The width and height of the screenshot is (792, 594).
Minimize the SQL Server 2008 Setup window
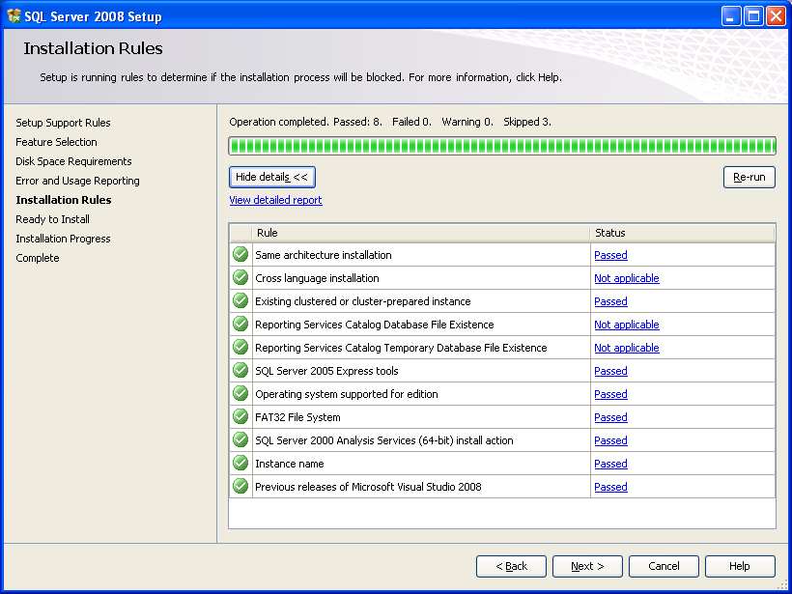[731, 16]
